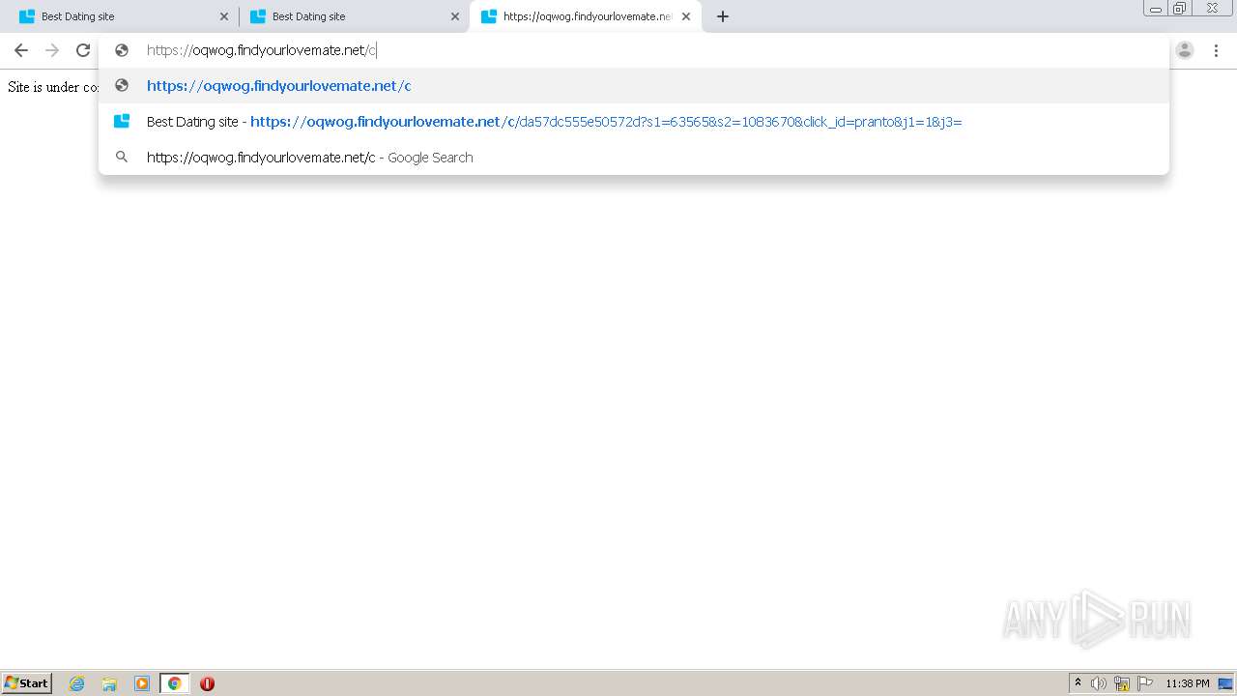Select the https://oqwog.findyourlovemate.net tab

click(x=586, y=16)
